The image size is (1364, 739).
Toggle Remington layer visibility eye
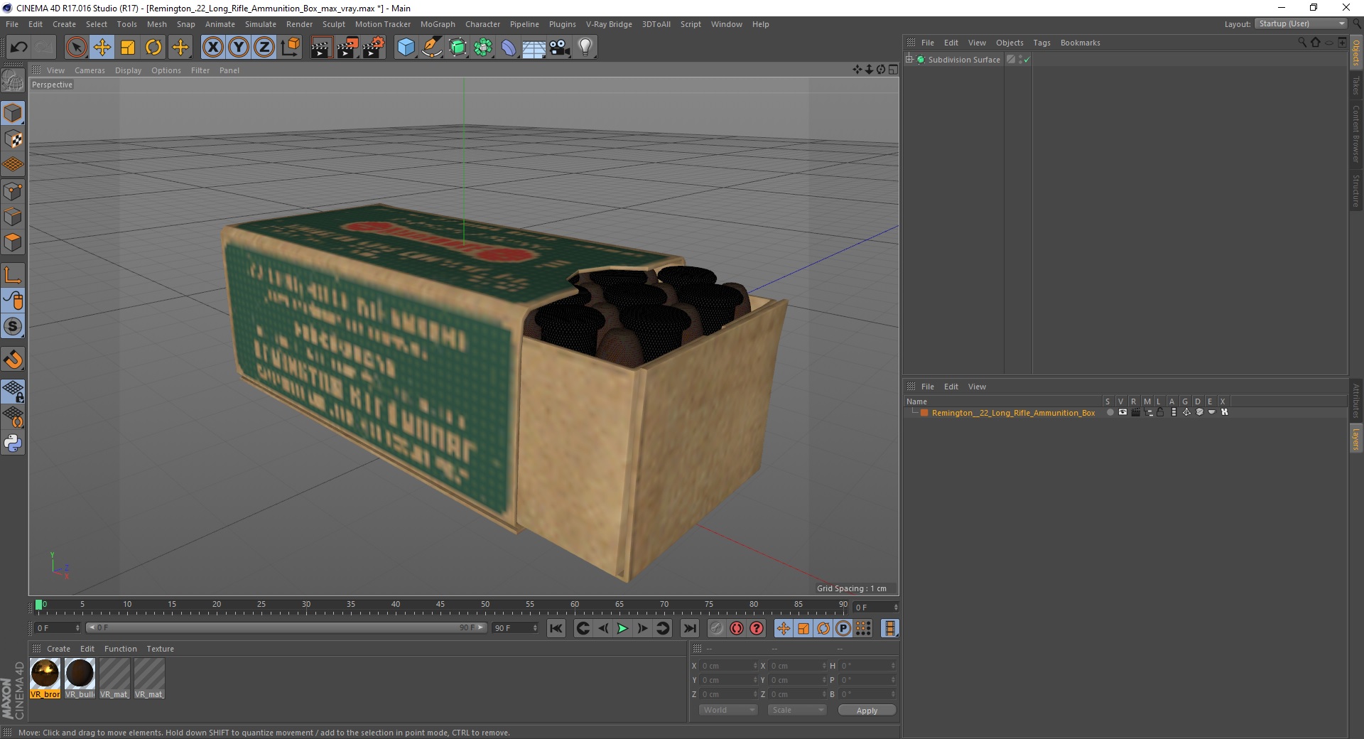(1122, 412)
